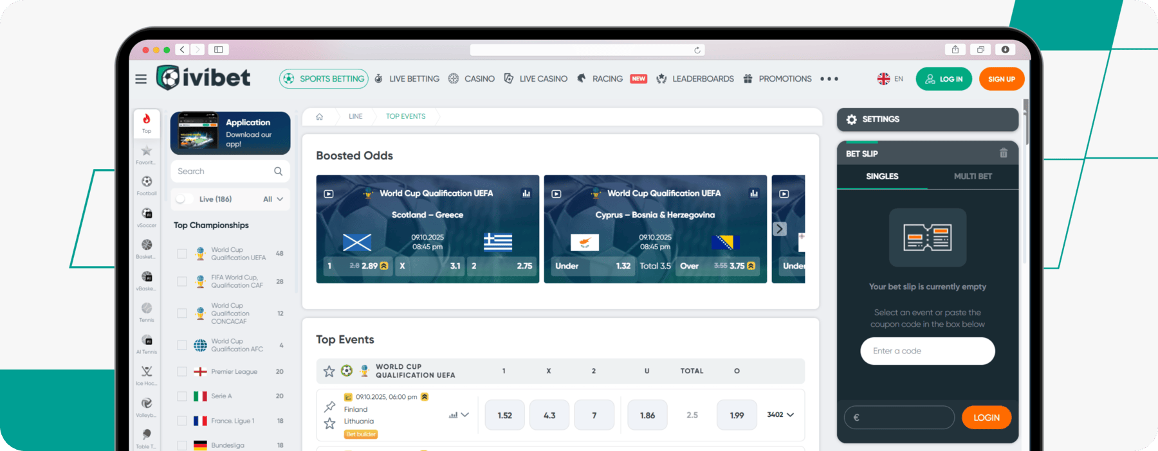Check the France Ligue 1 checkbox
The image size is (1158, 451).
point(182,421)
